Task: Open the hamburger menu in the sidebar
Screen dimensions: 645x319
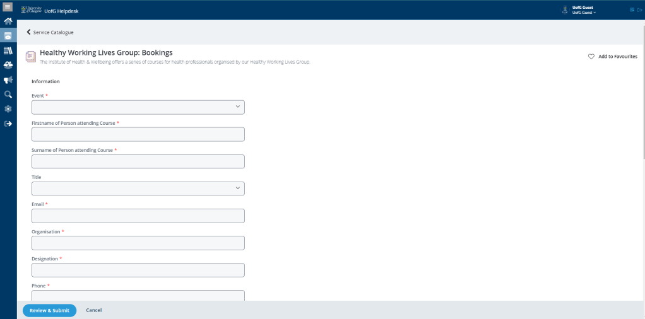Action: point(8,6)
